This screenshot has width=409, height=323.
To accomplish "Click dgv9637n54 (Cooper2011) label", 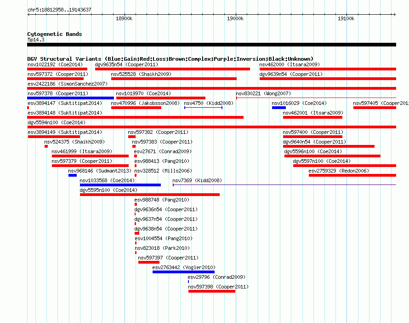I will click(x=166, y=219).
